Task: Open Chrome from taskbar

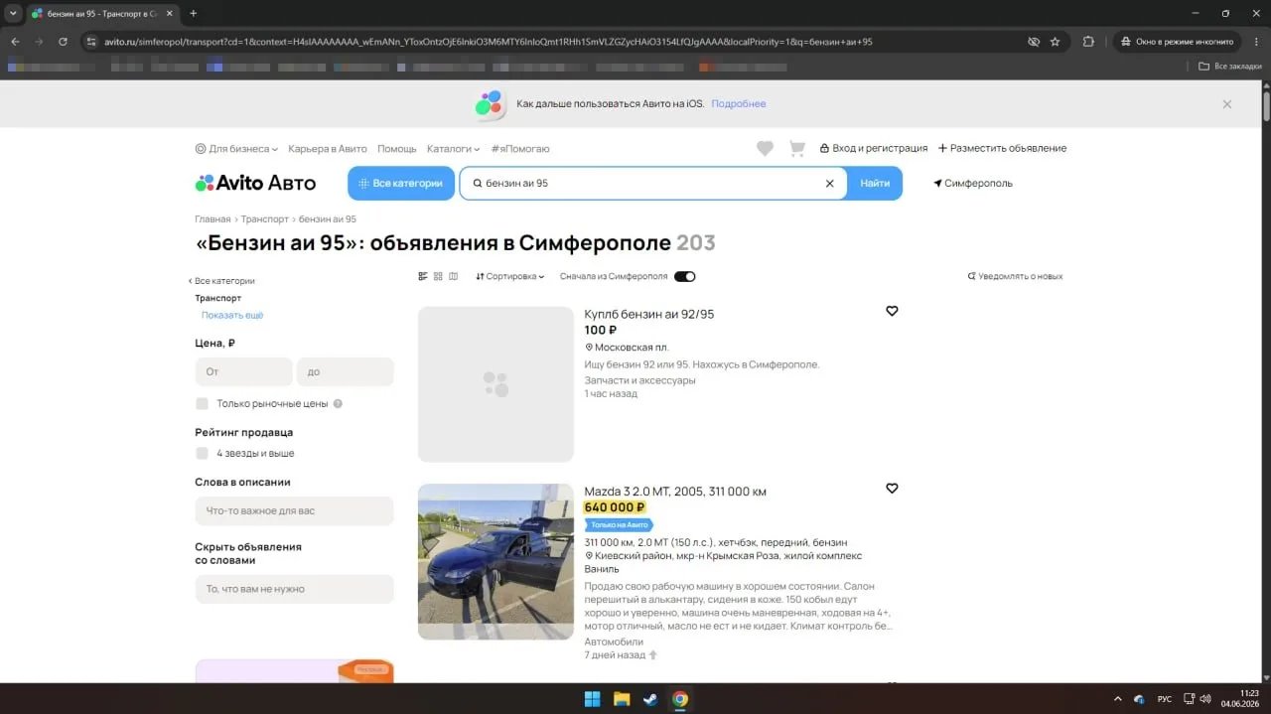Action: click(x=679, y=699)
